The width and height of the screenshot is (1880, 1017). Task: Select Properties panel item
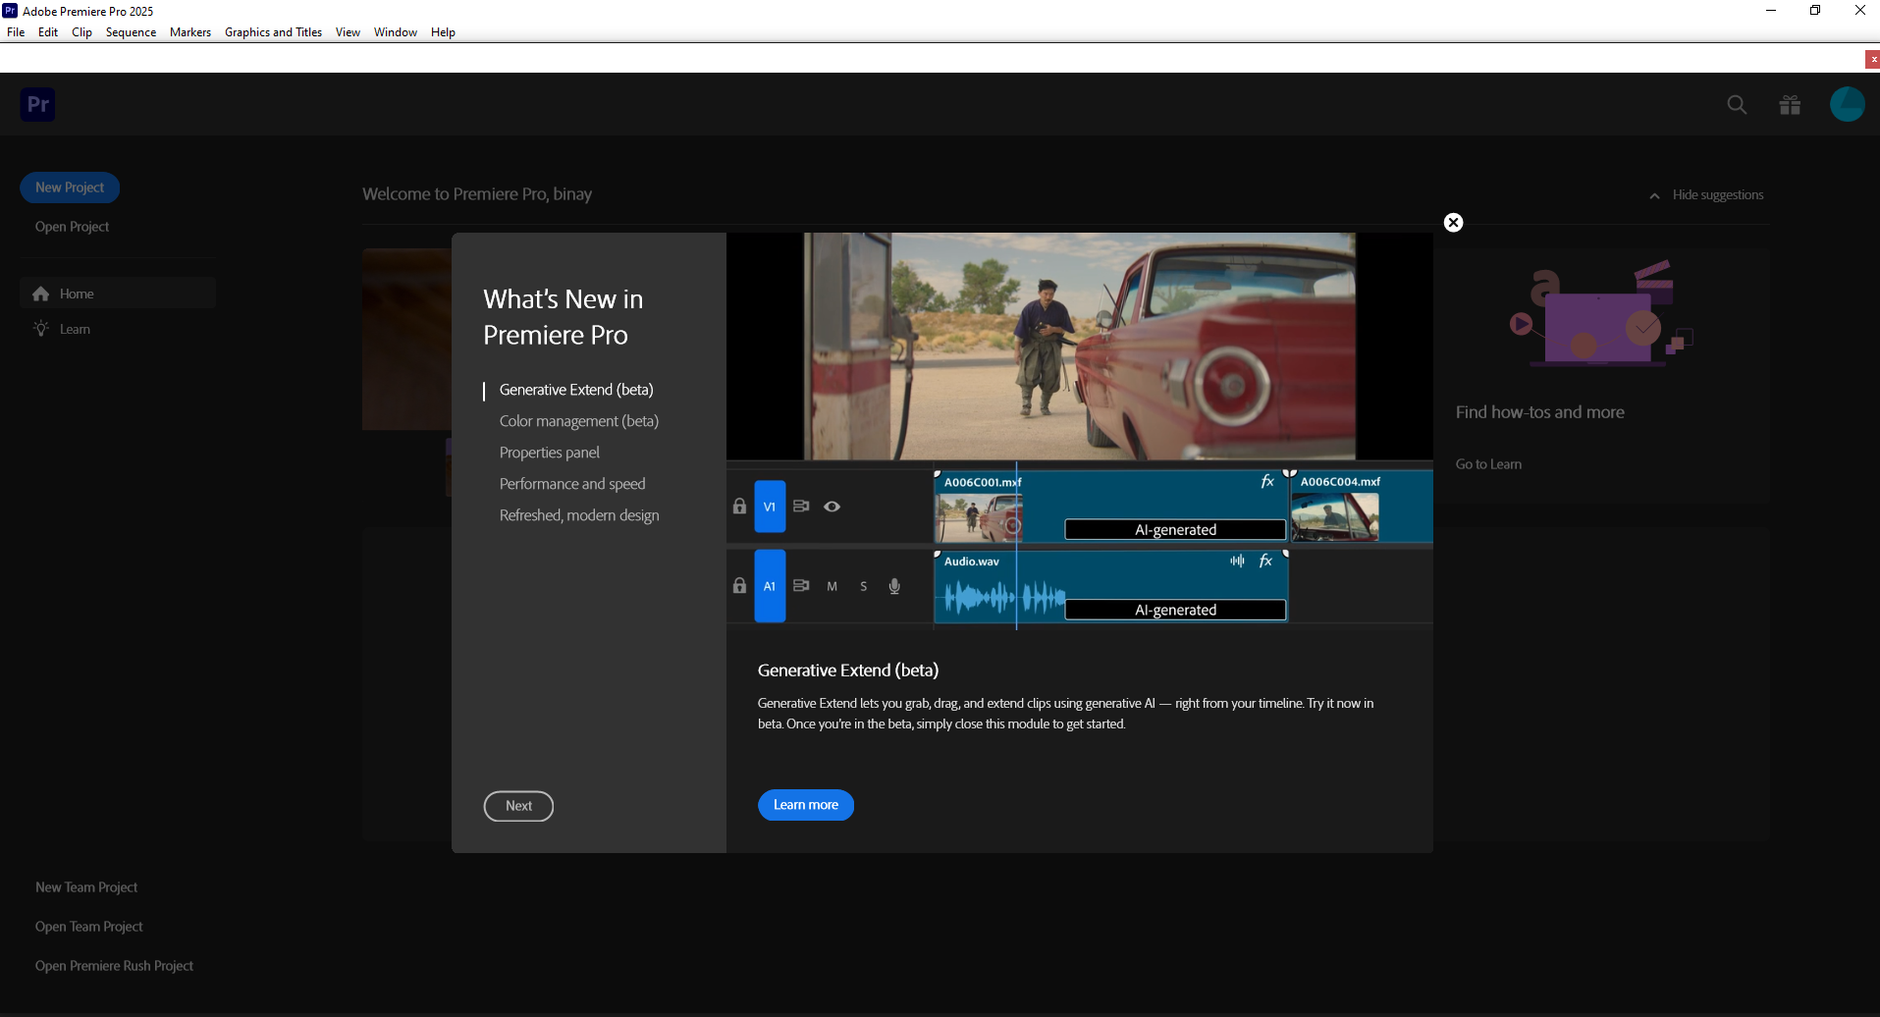(549, 453)
